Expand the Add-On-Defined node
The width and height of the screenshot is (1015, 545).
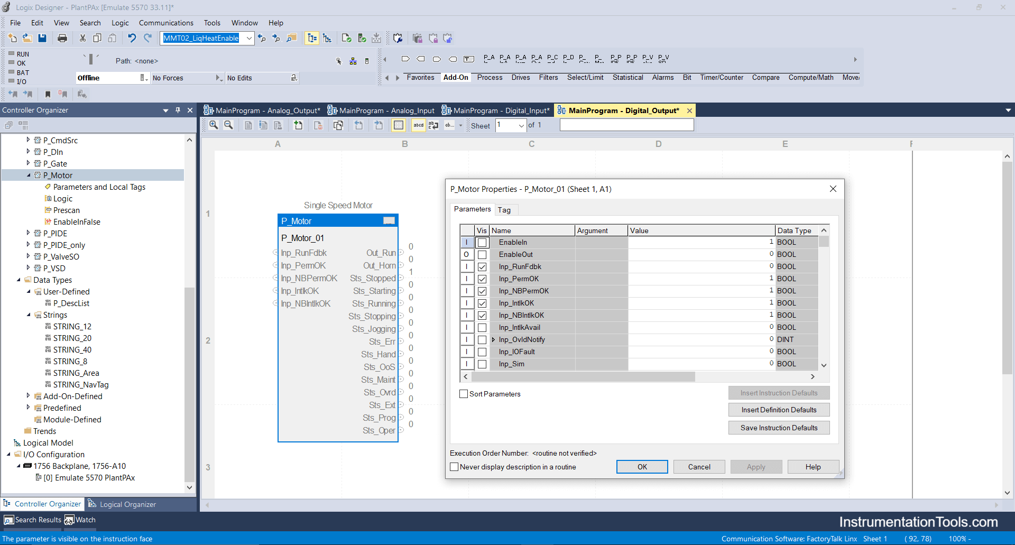[28, 396]
